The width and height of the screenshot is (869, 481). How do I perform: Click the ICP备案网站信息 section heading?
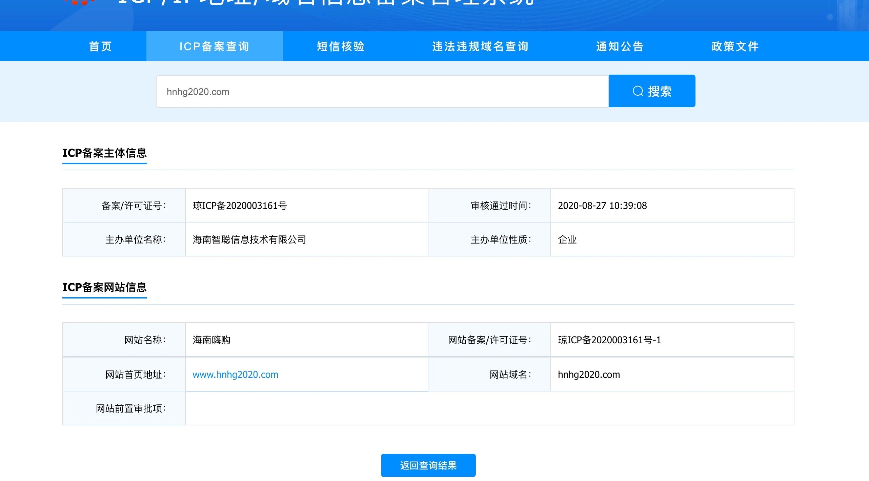pos(104,287)
